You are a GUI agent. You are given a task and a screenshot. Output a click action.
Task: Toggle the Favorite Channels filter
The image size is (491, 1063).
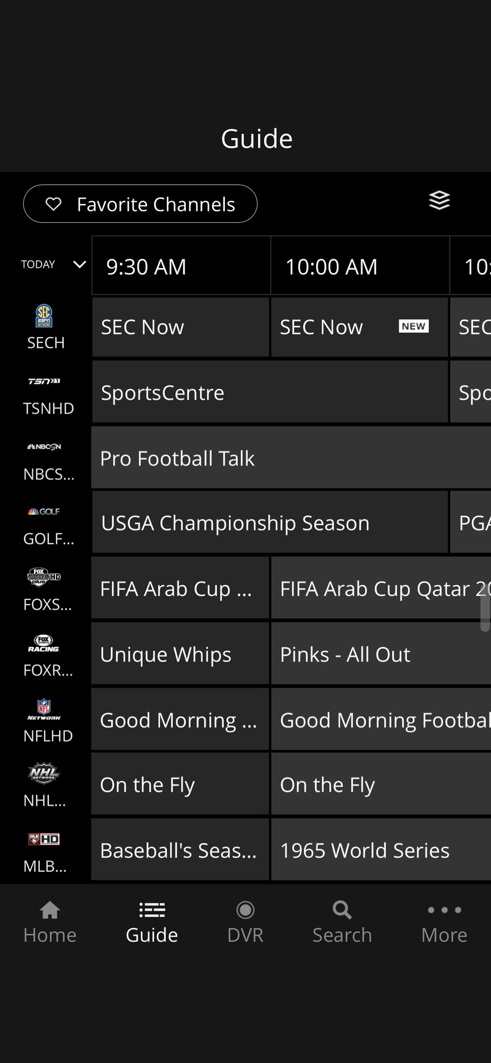coord(140,204)
